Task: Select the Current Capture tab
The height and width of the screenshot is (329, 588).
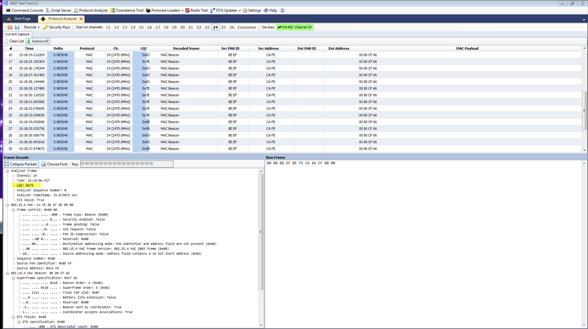Action: click(x=17, y=34)
